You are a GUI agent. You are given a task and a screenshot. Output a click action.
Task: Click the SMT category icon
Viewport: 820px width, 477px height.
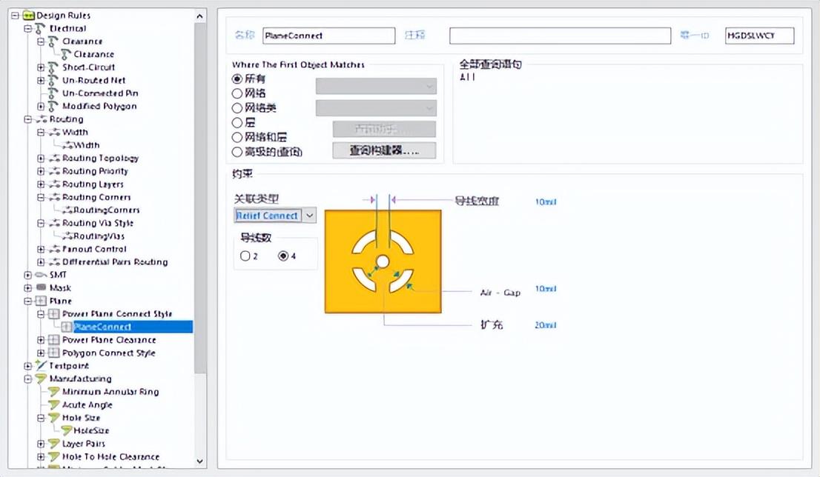coord(40,275)
